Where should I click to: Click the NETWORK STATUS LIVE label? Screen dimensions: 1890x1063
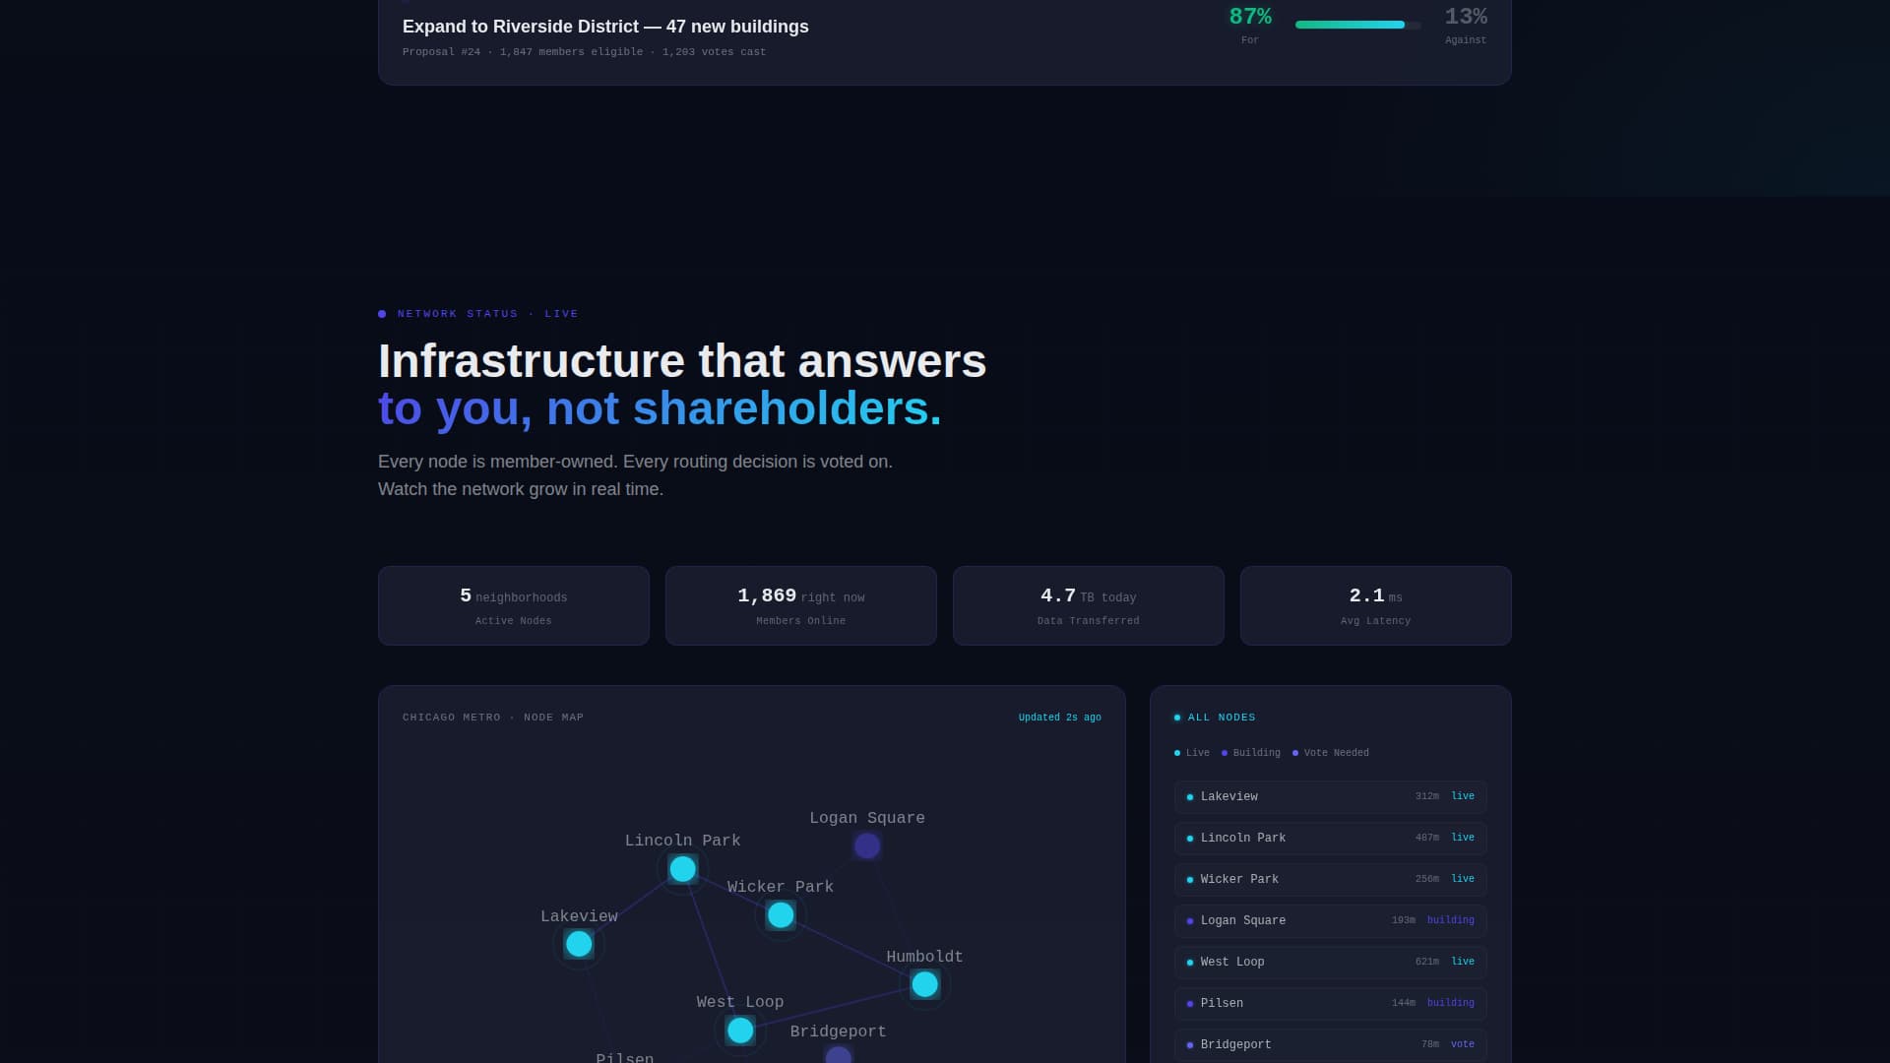click(x=477, y=313)
